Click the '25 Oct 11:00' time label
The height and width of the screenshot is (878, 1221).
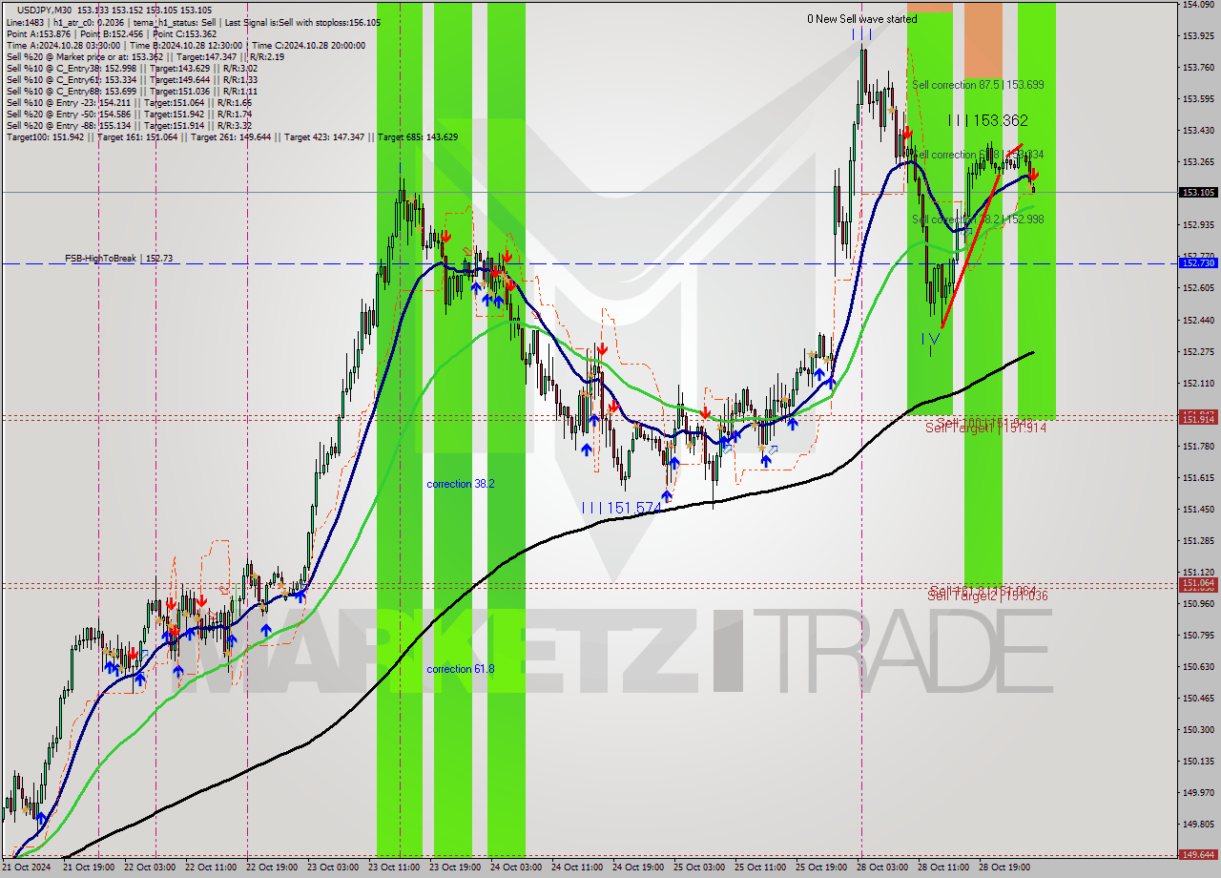pos(760,868)
